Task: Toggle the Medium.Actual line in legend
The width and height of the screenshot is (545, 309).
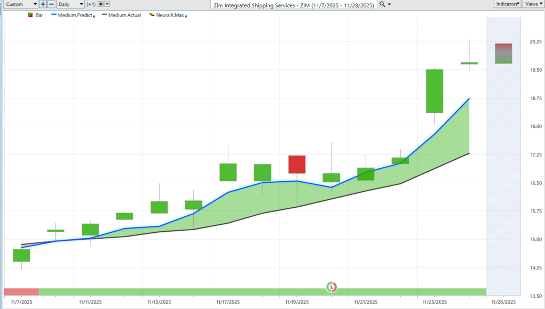Action: (125, 15)
